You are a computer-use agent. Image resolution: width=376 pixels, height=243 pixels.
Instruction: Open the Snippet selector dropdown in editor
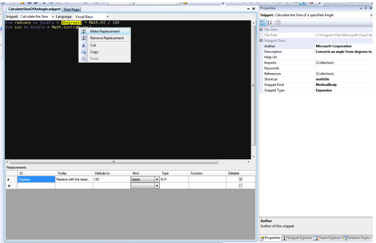pos(53,17)
